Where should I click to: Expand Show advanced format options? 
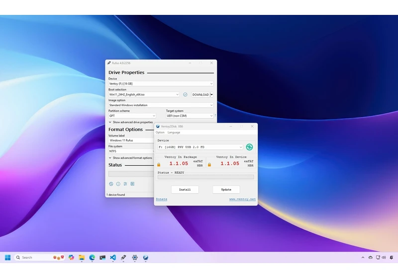(x=130, y=158)
